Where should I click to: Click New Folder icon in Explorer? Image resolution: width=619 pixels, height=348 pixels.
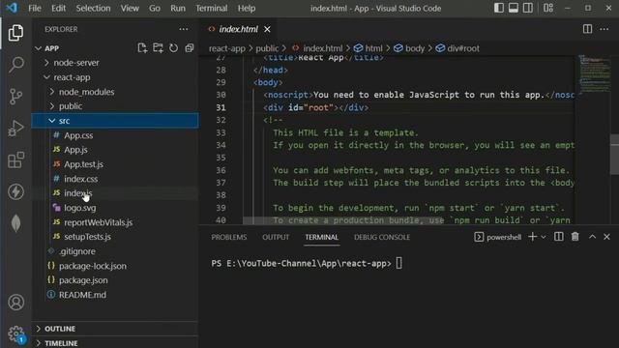(x=158, y=48)
